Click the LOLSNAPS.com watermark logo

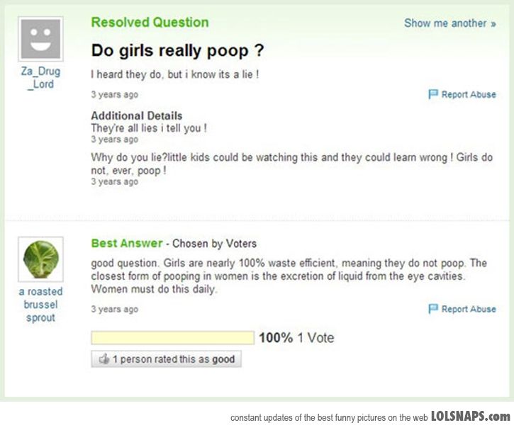coord(470,416)
